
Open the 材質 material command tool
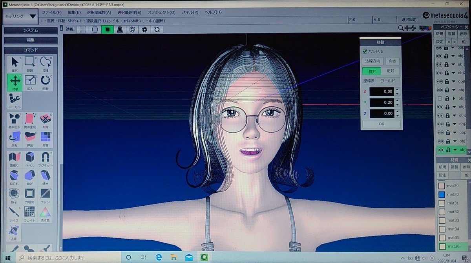[x=46, y=139]
